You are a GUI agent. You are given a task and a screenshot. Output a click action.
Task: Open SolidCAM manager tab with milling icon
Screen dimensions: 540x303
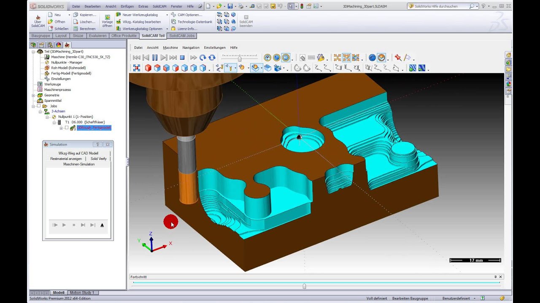(67, 45)
